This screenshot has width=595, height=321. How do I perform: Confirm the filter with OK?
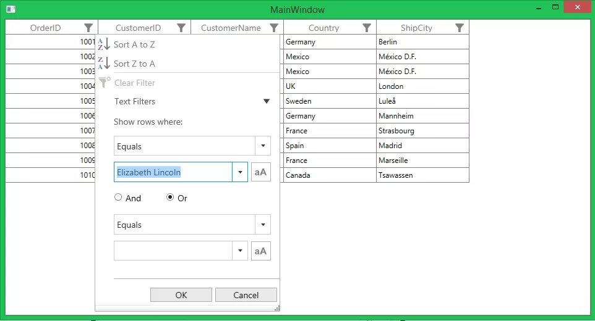181,295
